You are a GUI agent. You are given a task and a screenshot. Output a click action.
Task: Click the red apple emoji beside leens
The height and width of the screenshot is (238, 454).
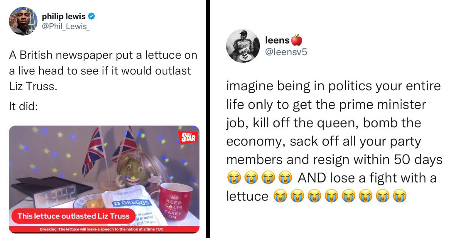point(297,40)
